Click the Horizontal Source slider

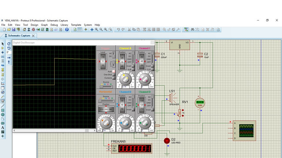106,101
